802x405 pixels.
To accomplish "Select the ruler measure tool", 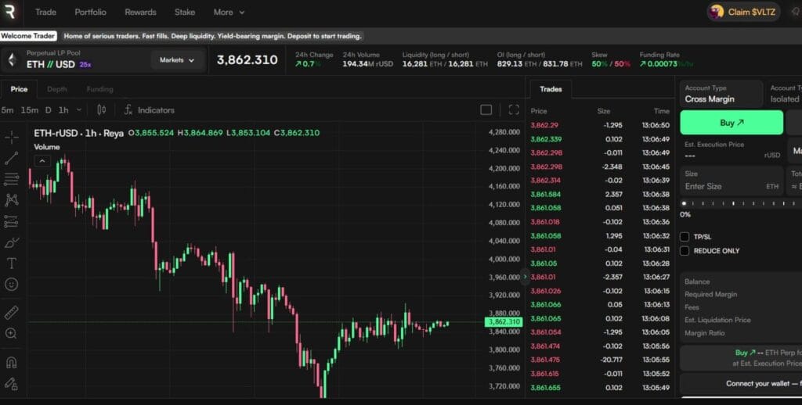I will click(11, 312).
